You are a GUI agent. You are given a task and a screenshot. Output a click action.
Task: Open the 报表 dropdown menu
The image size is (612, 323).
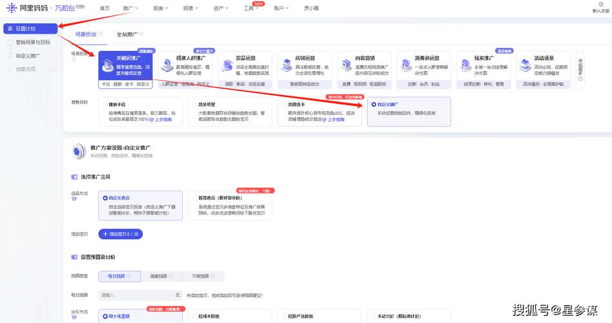click(x=160, y=8)
